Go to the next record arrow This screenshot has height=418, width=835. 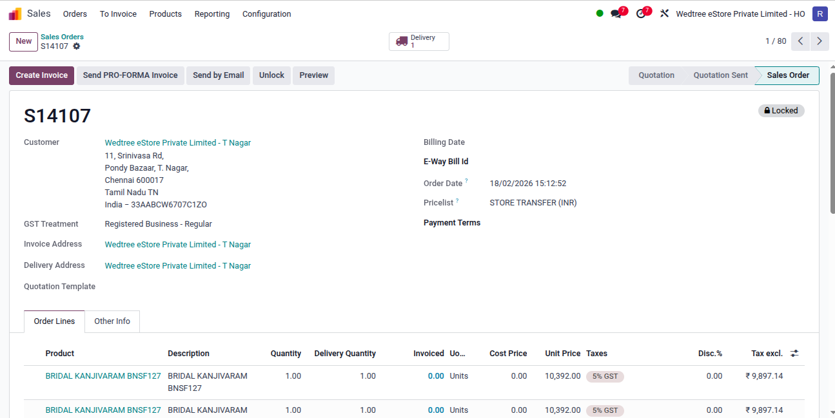820,41
